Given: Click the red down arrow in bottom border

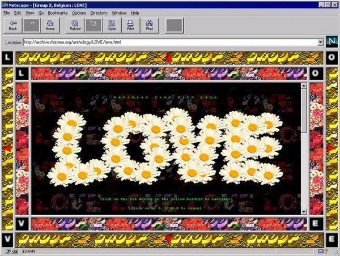Looking at the screenshot, I should point(168,239).
